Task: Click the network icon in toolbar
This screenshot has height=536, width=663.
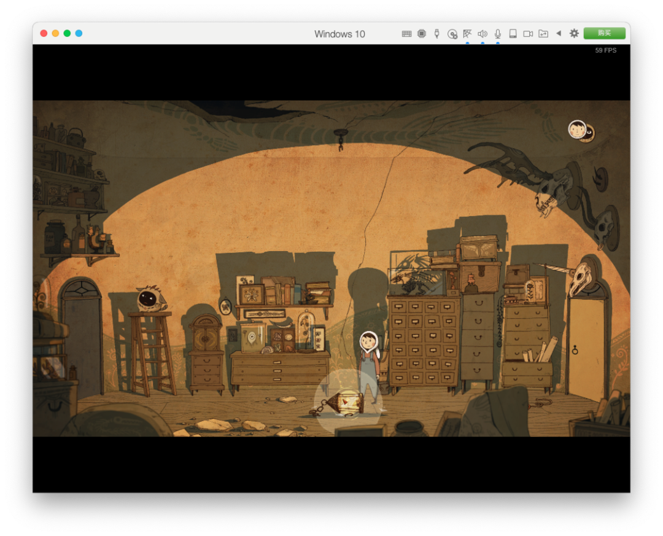Action: (x=467, y=33)
